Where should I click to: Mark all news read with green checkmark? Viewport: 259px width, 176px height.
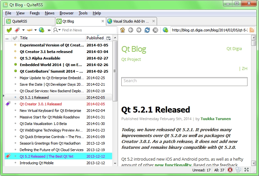click(x=9, y=30)
